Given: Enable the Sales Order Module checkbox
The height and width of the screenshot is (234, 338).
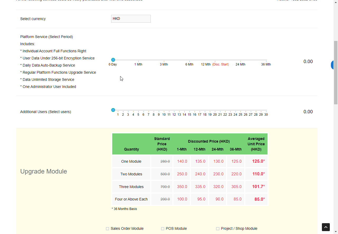Looking at the screenshot, I should point(107,229).
